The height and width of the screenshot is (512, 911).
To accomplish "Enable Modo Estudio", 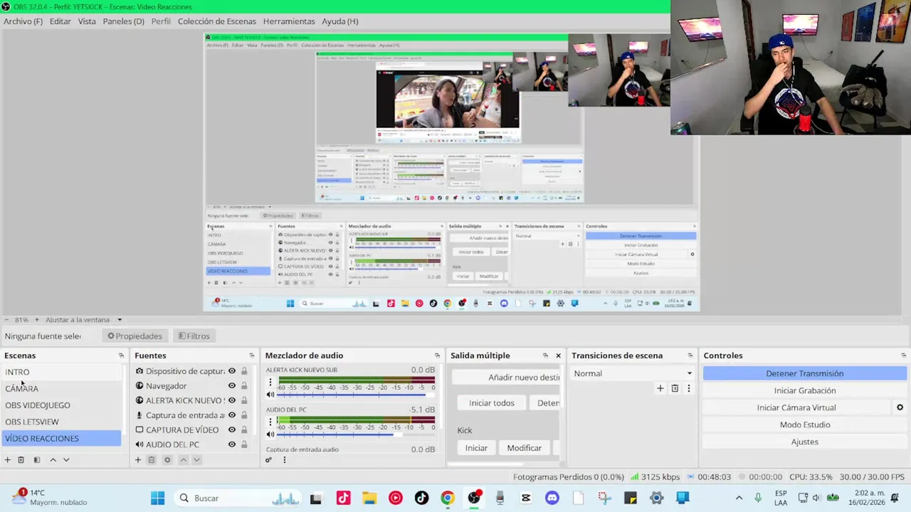I will [805, 425].
